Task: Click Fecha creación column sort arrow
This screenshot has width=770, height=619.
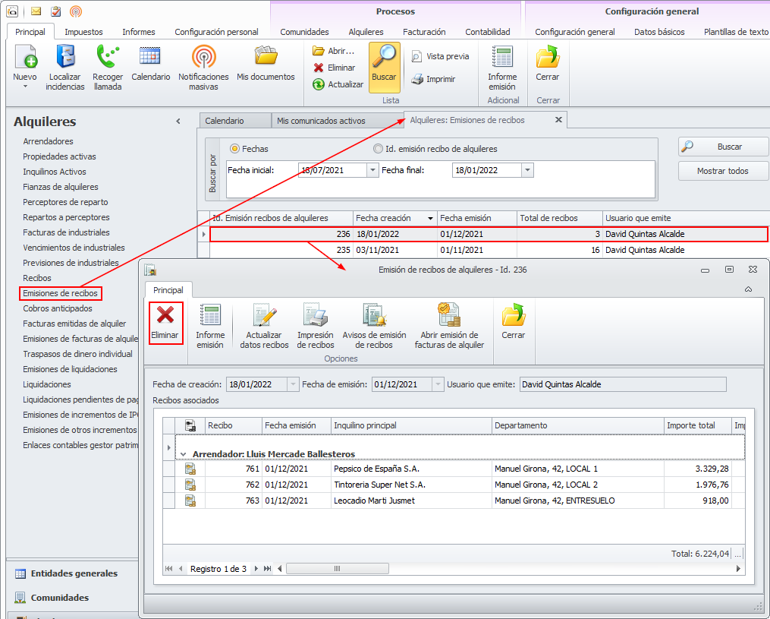Action: tap(430, 218)
